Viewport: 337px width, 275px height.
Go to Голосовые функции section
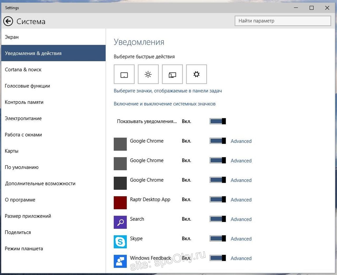(53, 86)
